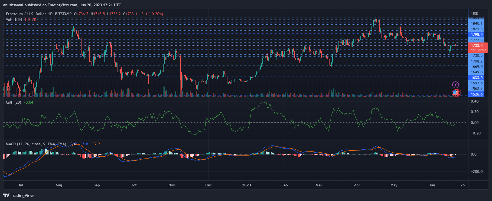Click the MACD histogram value −3.6

click(x=72, y=144)
